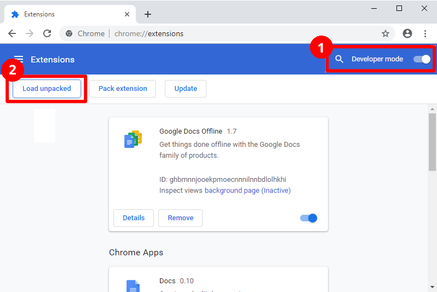This screenshot has height=292, width=437.
Task: Click the Pack extension button
Action: pyautogui.click(x=123, y=89)
